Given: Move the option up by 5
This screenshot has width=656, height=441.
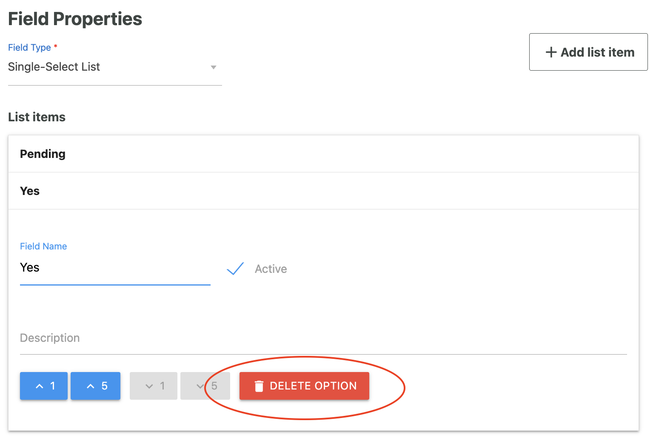Looking at the screenshot, I should (95, 386).
